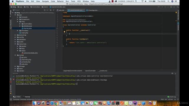Collapse the app folder arrow
Screen dimensions: 189x106
15,15
